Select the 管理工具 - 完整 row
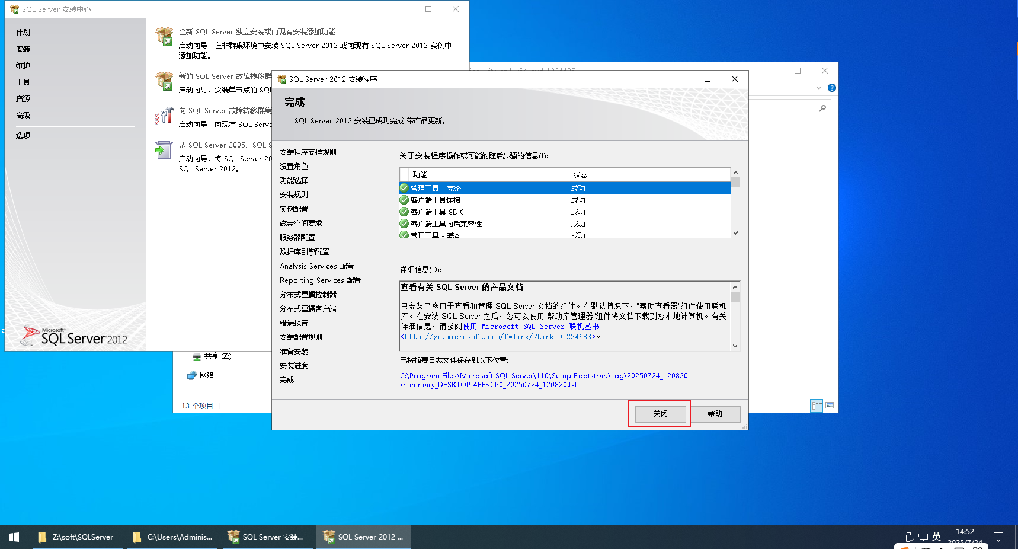This screenshot has width=1018, height=549. (565, 188)
